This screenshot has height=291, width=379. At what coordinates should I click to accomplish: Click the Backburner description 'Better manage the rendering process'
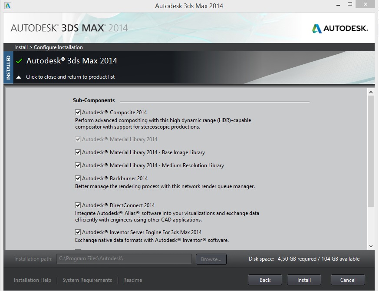165,186
